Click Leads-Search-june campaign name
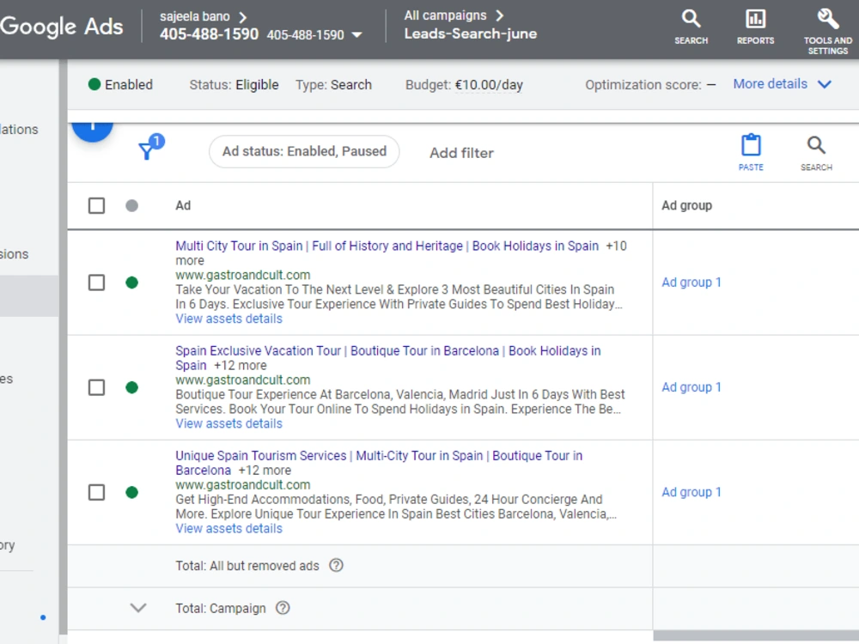This screenshot has width=859, height=644. coord(470,34)
